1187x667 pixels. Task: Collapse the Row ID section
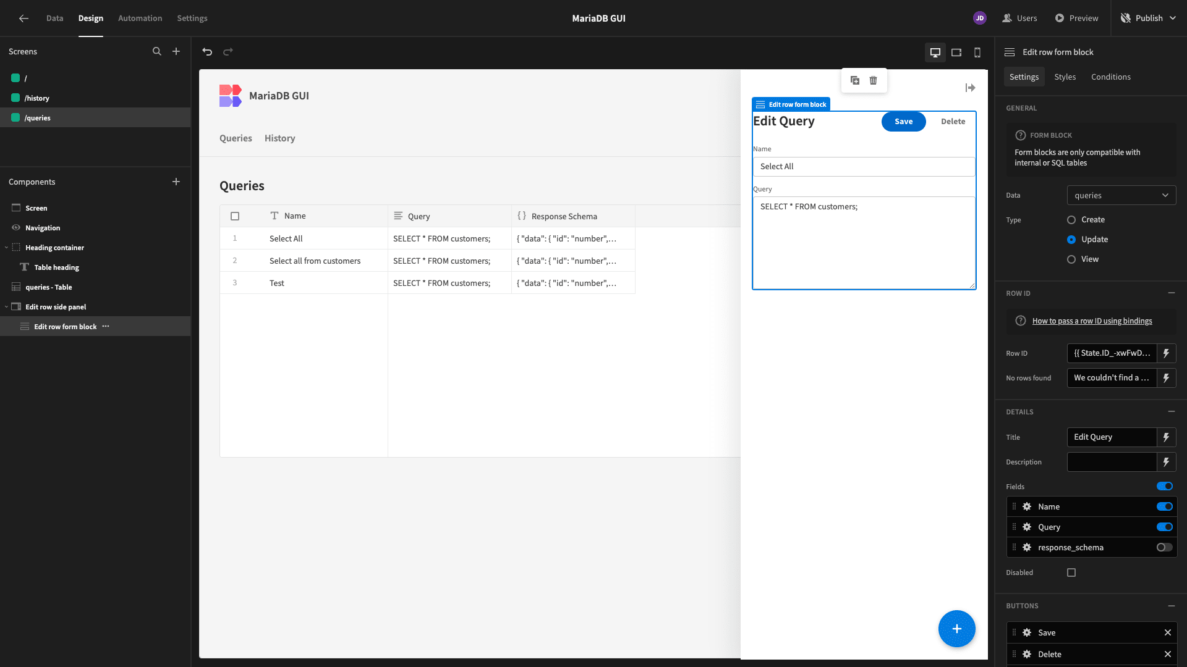click(1172, 293)
